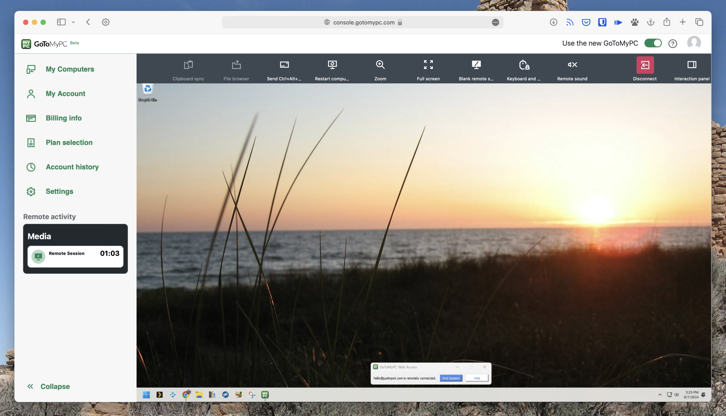Click the End Session button
The height and width of the screenshot is (416, 726).
tap(451, 378)
